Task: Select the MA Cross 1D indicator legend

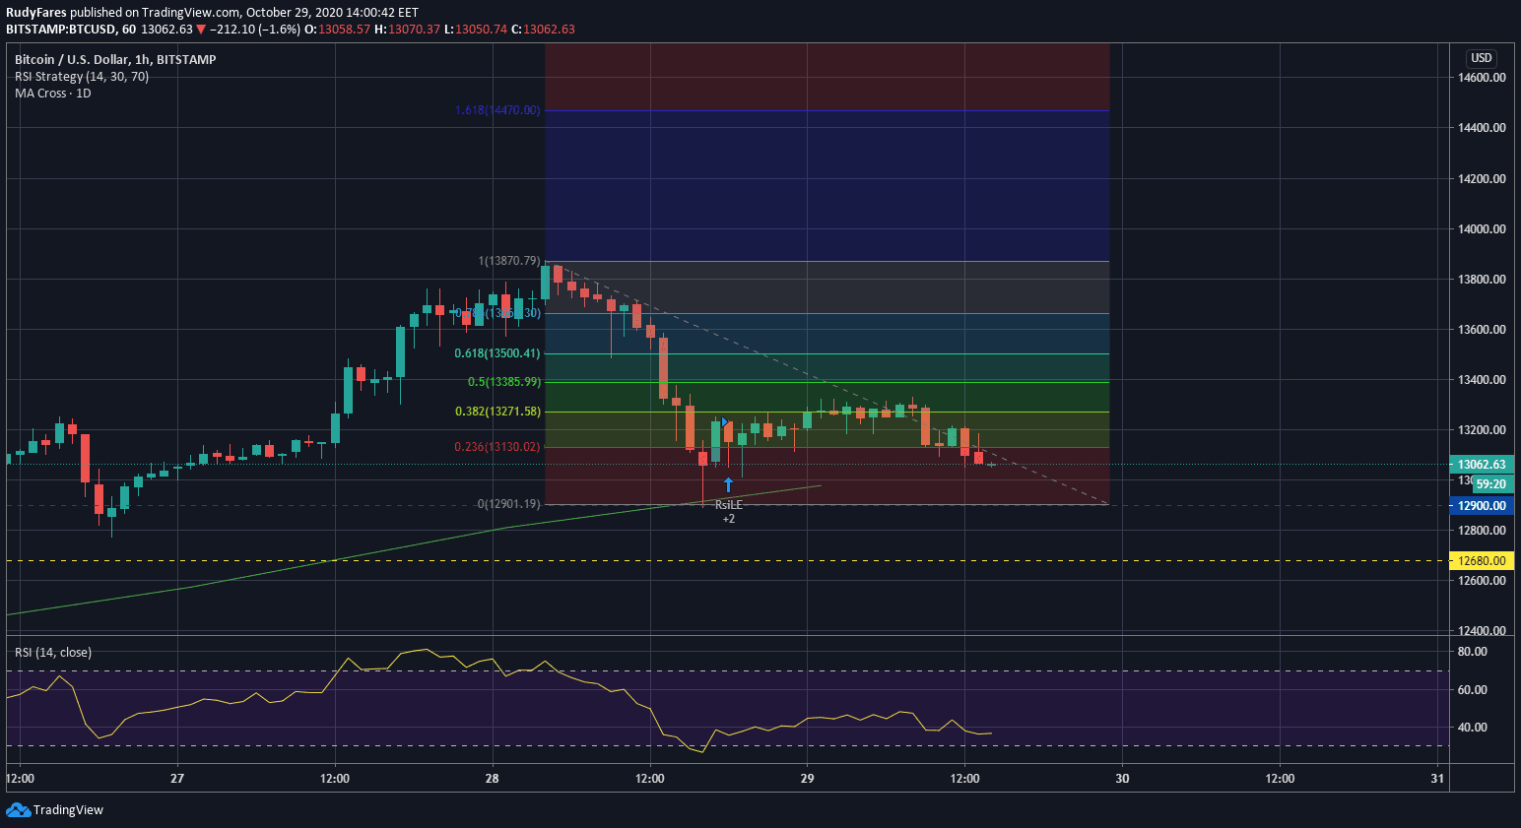Action: pos(53,94)
